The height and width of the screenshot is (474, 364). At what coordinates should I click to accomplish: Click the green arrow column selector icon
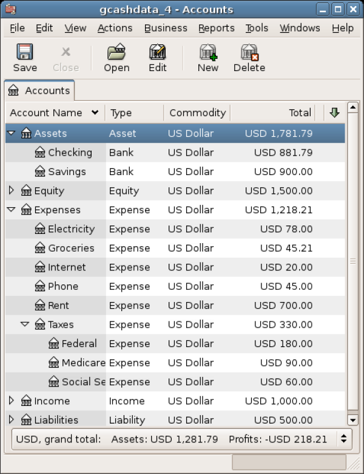tap(334, 112)
